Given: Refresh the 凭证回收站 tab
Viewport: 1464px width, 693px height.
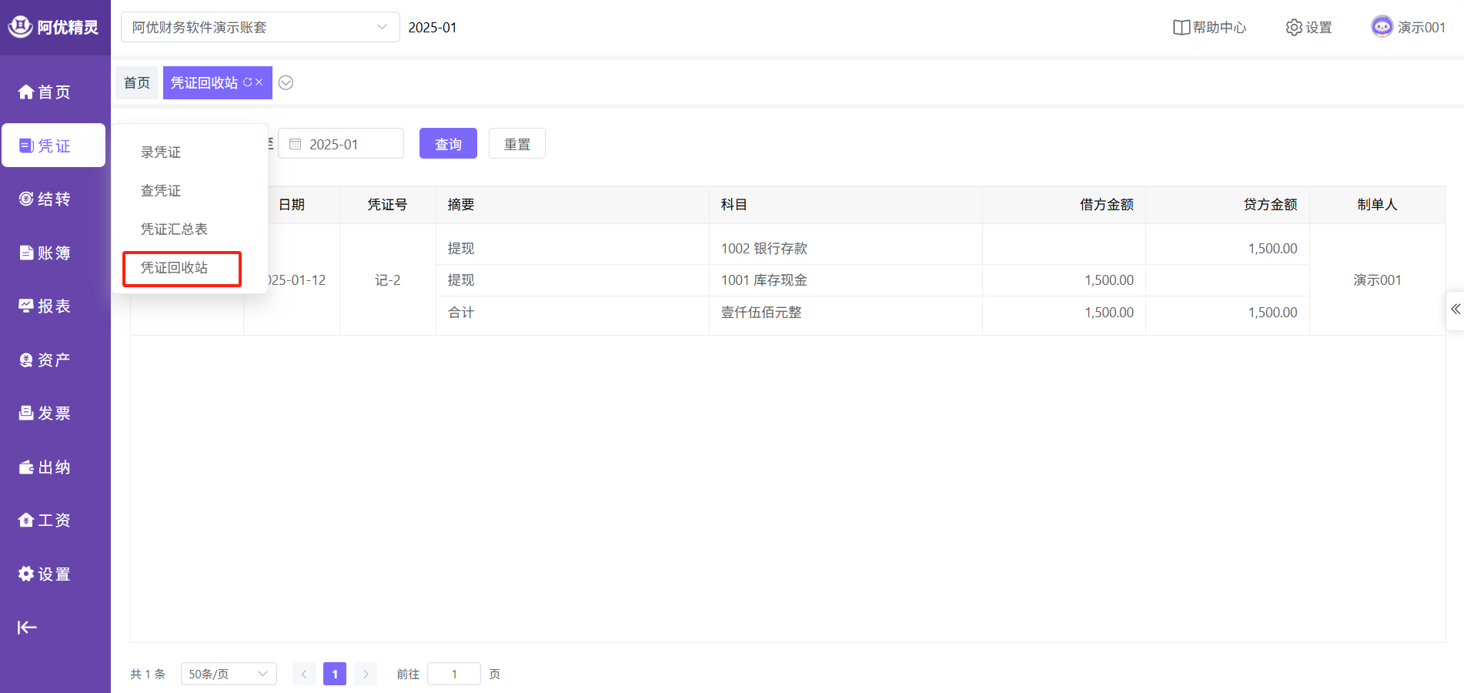Looking at the screenshot, I should (x=248, y=82).
